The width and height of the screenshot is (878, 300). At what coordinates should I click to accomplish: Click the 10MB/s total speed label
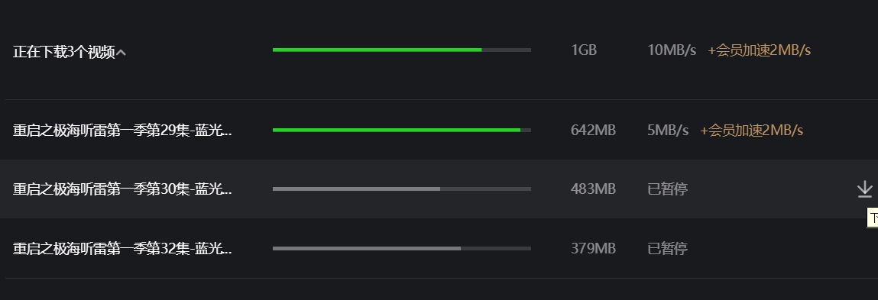click(x=672, y=50)
